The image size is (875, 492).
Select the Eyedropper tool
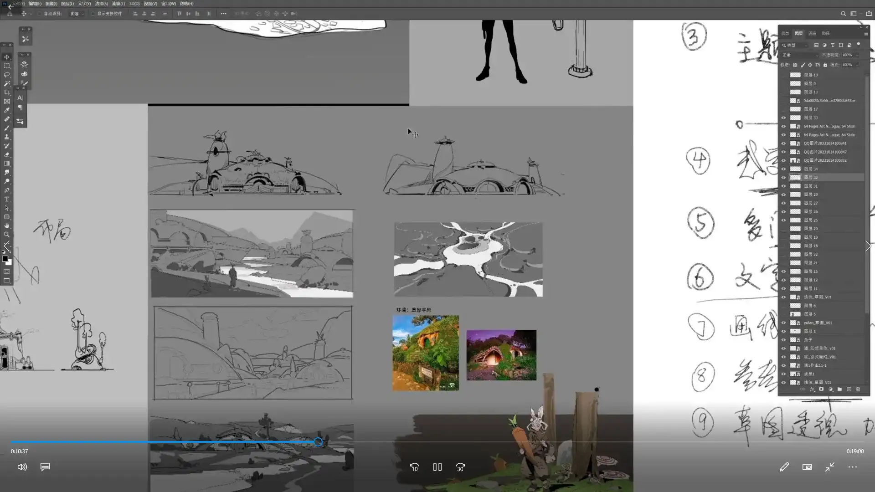(7, 110)
